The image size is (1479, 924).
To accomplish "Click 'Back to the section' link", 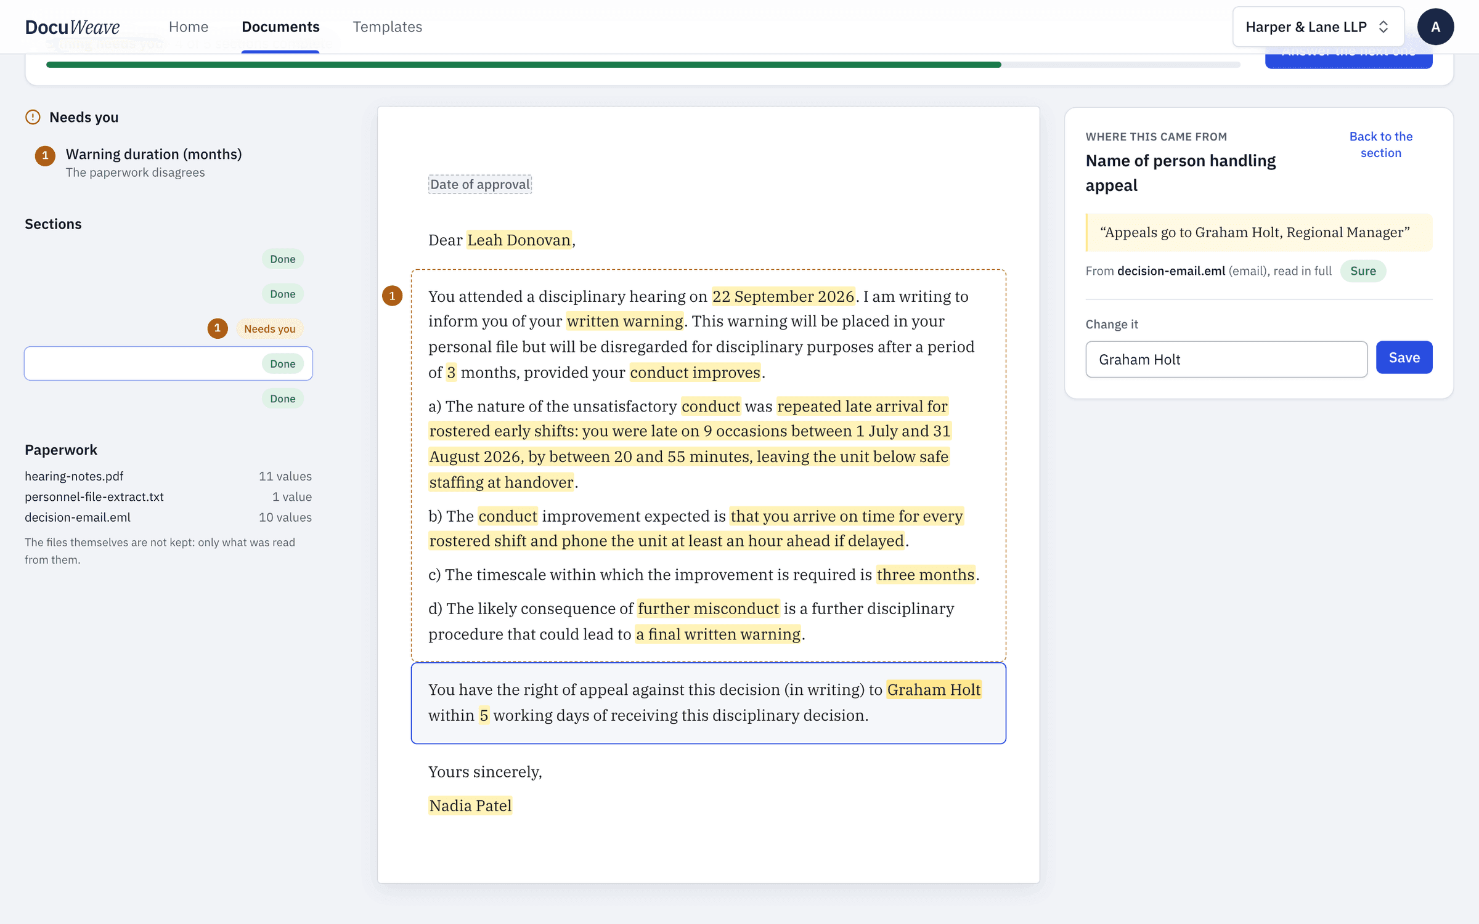I will click(1380, 145).
